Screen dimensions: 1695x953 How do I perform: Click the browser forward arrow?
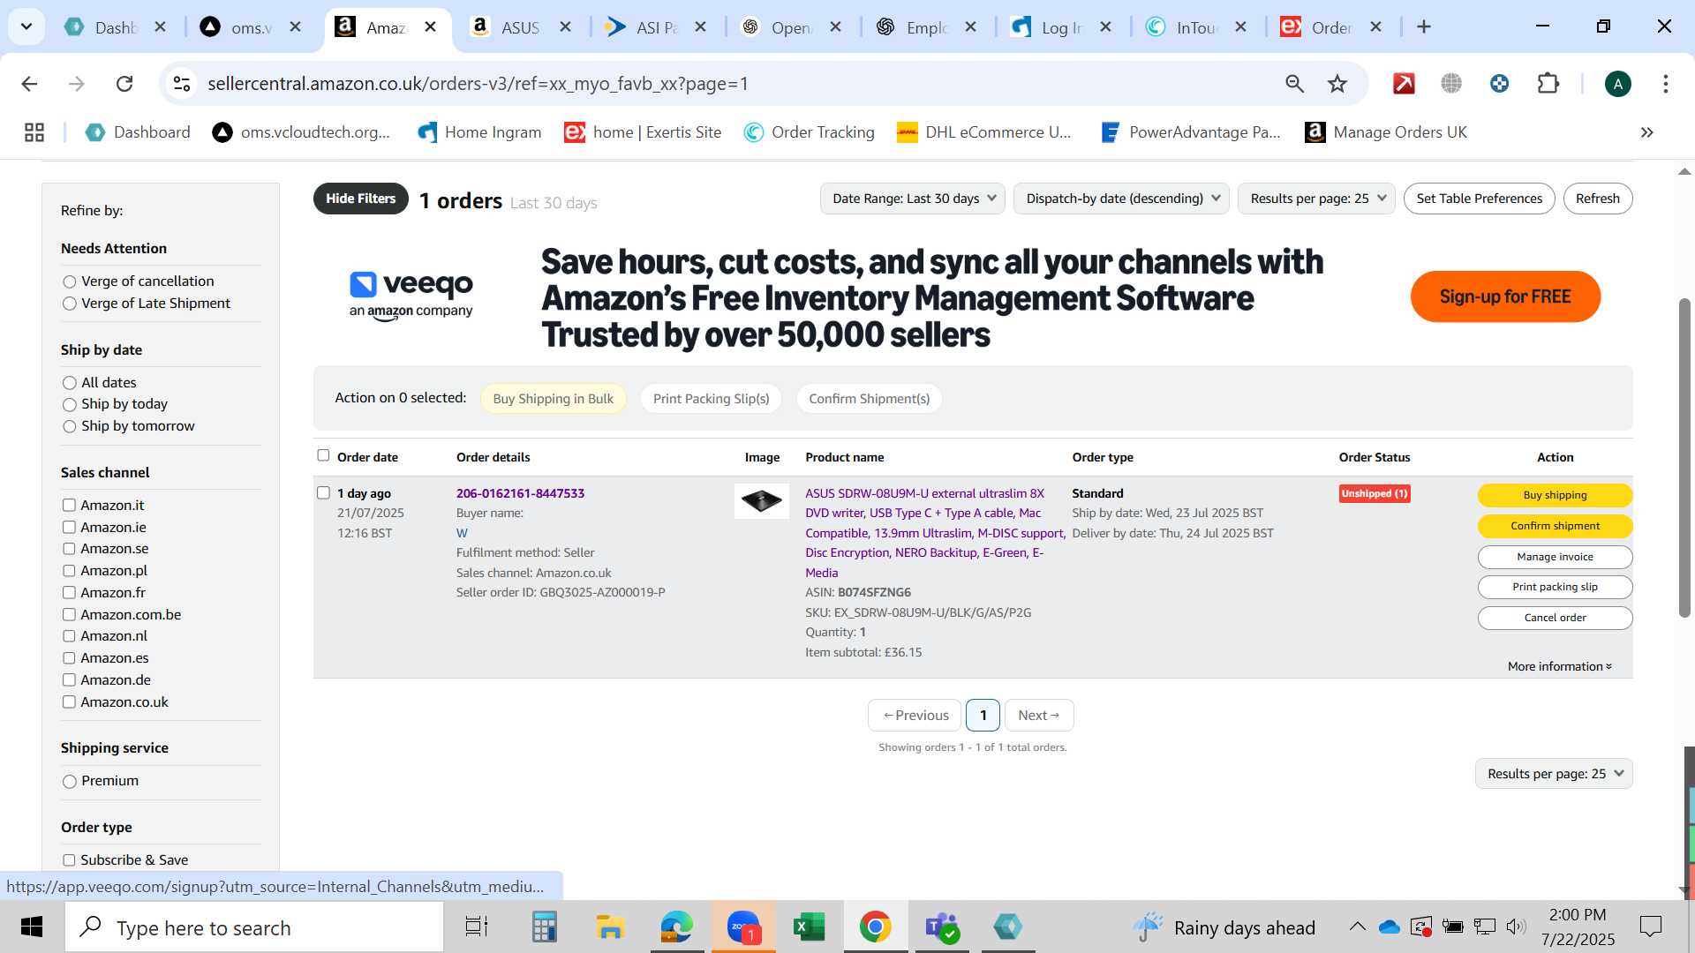[77, 84]
